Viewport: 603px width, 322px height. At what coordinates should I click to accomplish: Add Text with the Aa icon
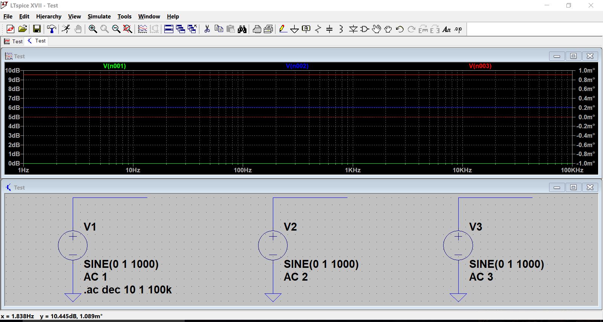click(447, 29)
